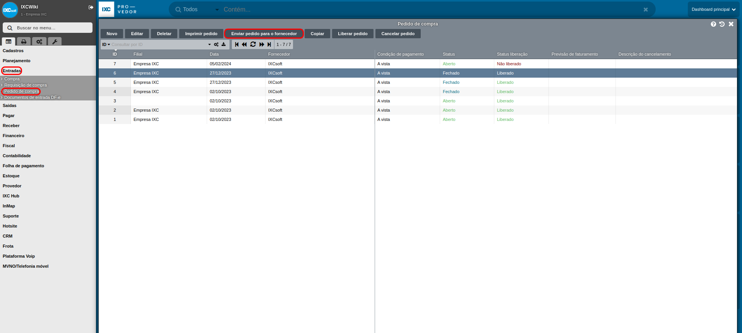Go to next page of records

coord(262,44)
